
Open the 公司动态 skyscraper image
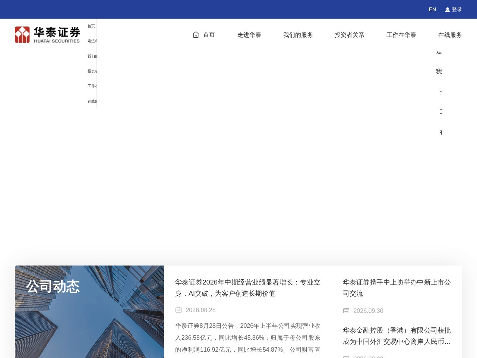click(x=89, y=312)
